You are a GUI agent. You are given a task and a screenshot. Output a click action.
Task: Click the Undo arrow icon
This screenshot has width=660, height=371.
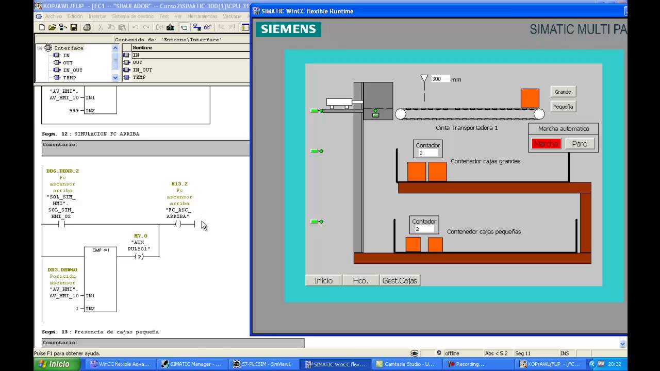(x=135, y=27)
